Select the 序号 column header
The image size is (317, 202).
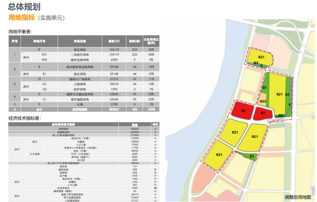(15, 41)
